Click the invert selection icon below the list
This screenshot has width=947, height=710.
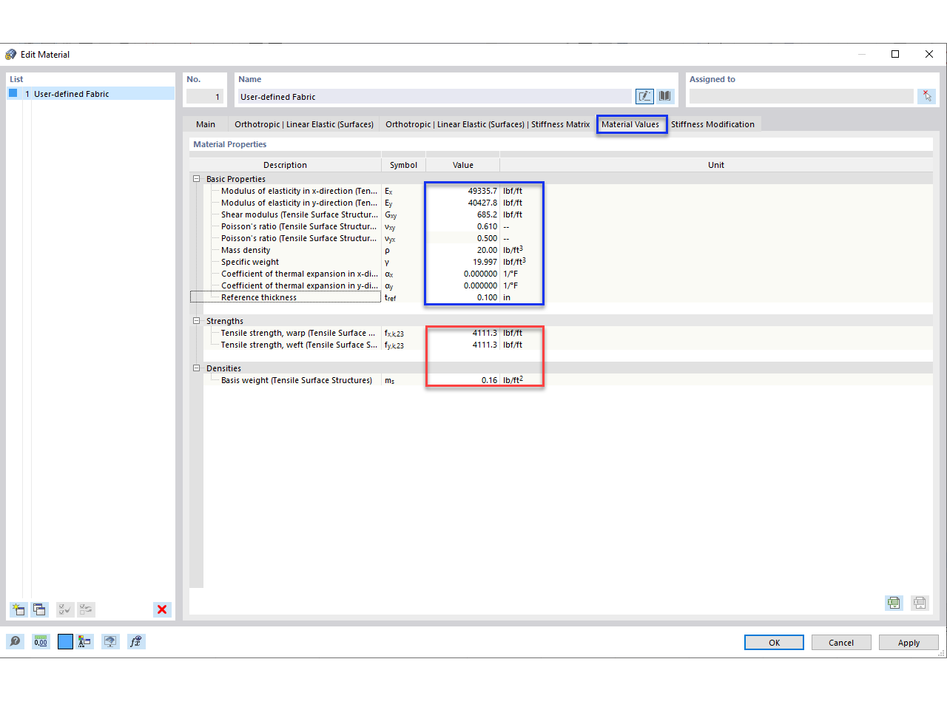coord(86,609)
